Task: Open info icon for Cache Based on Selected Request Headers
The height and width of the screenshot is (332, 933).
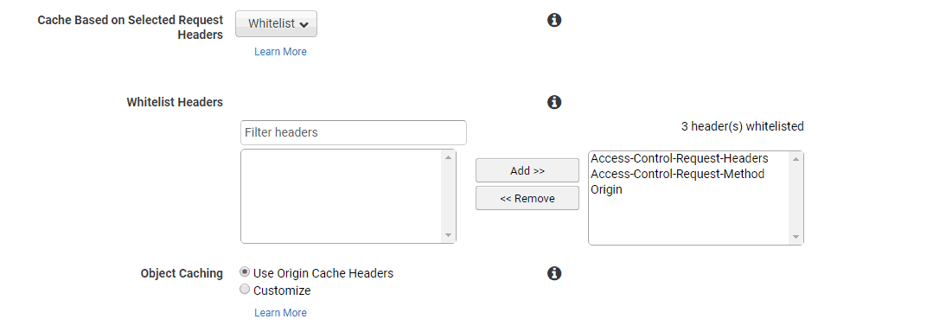Action: coord(554,20)
